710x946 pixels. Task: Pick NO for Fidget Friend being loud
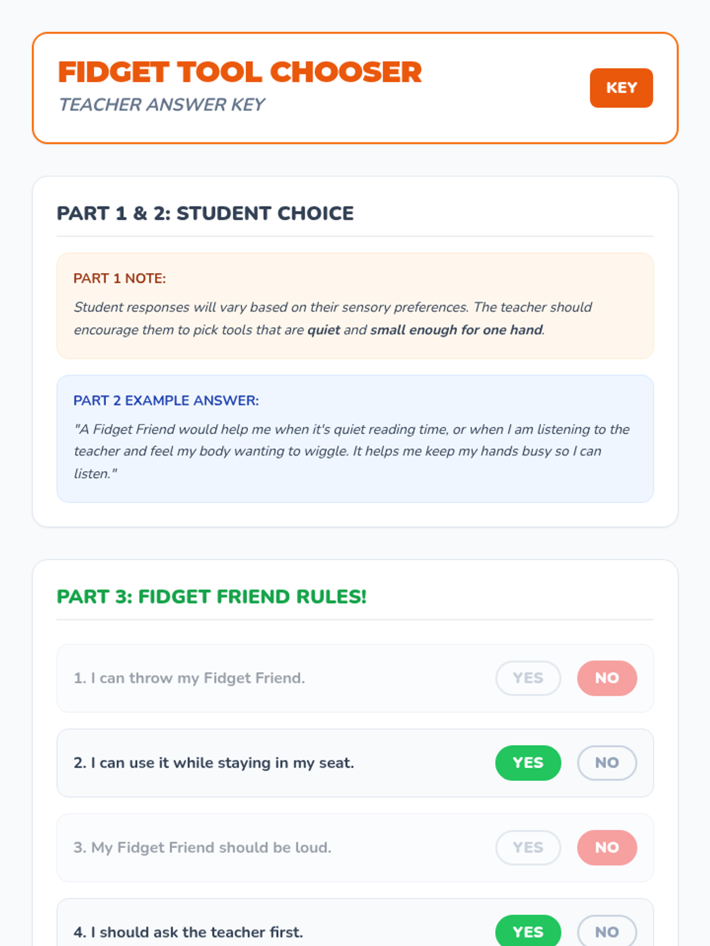click(606, 847)
